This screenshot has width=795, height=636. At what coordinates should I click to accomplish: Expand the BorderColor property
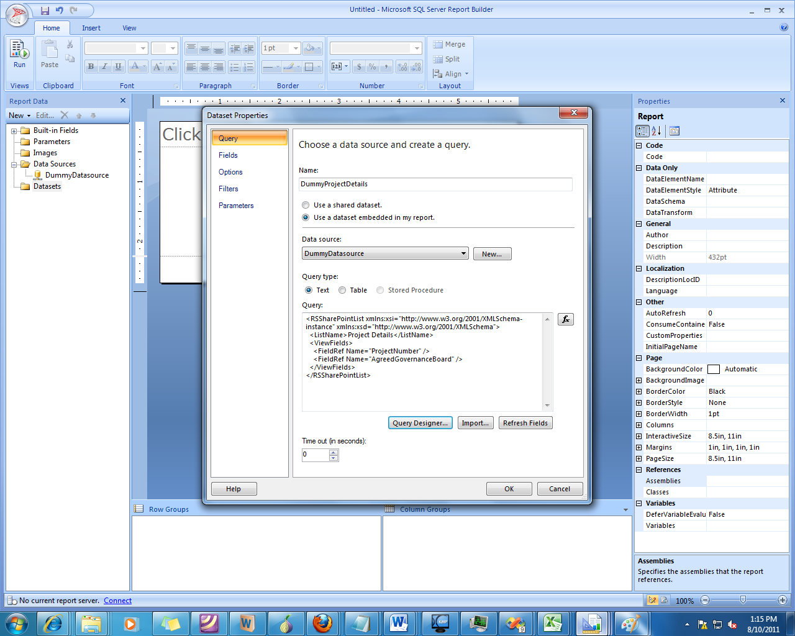pos(639,391)
